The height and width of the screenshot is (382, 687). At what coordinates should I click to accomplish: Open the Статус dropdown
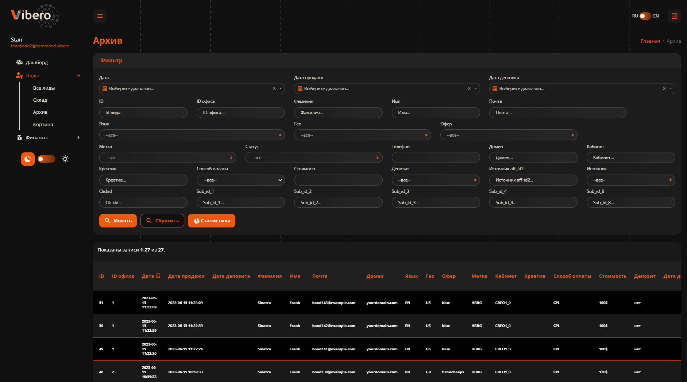tap(314, 158)
